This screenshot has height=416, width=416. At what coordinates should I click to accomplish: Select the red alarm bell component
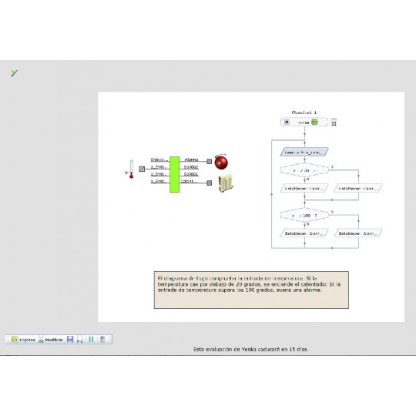(221, 162)
